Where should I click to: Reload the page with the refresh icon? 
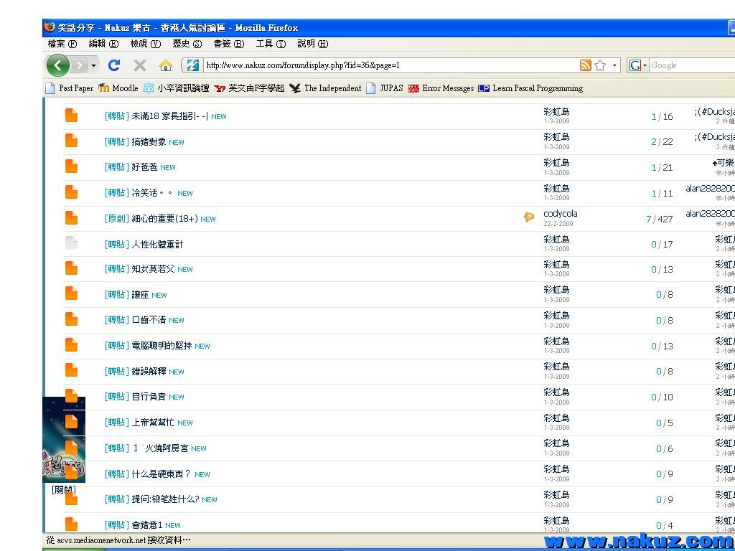click(x=113, y=65)
